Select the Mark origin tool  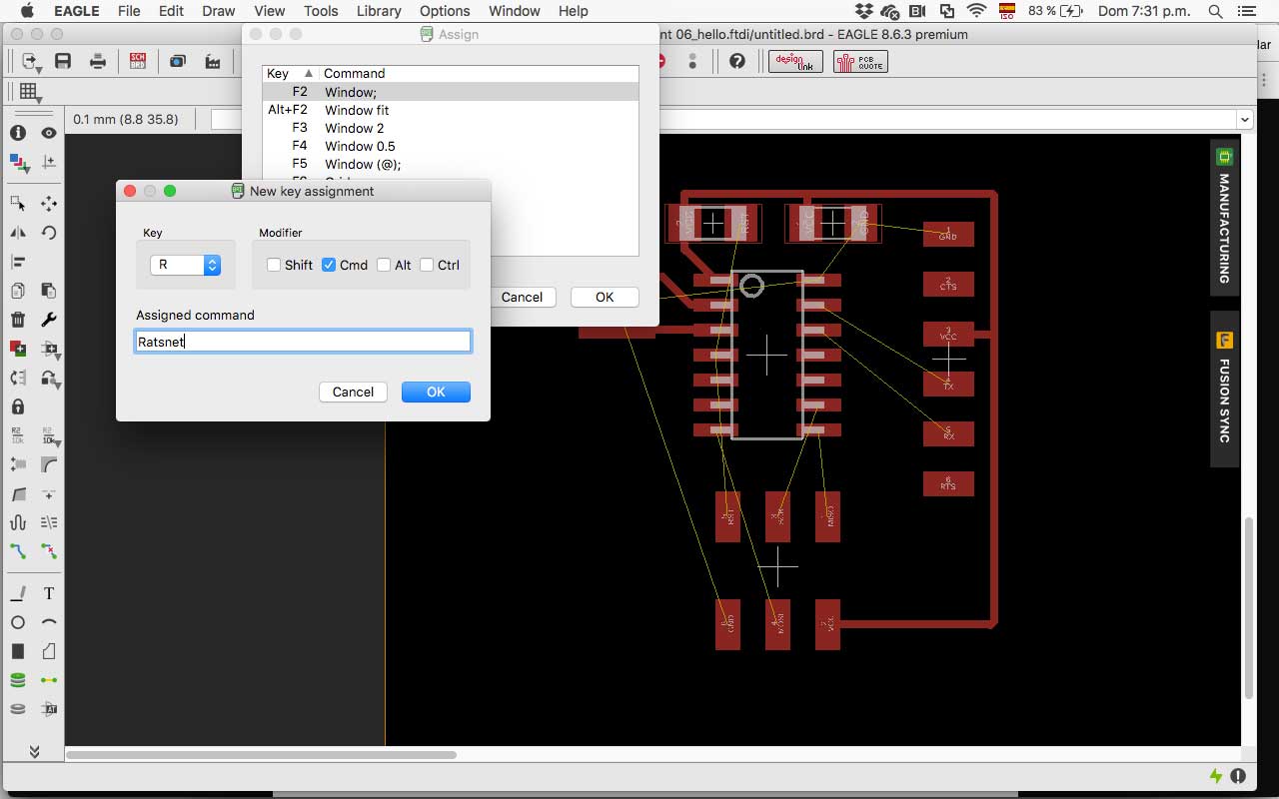pyautogui.click(x=49, y=162)
